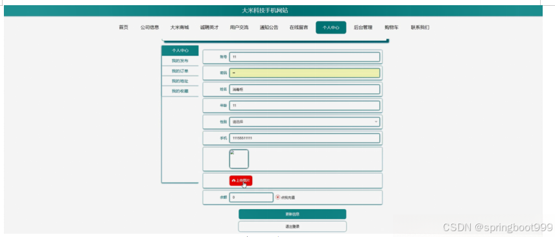555x237 pixels.
Task: Open the 用户交流 navigation item
Action: 239,27
